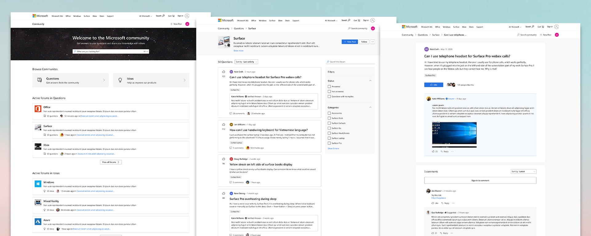Click Show 8 more categories link
This screenshot has height=236, width=591.
[x=333, y=148]
